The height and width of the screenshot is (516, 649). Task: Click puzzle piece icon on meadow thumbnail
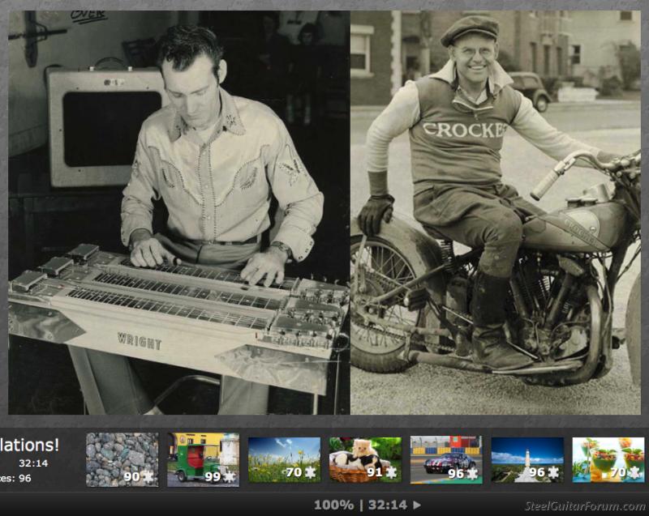[311, 472]
